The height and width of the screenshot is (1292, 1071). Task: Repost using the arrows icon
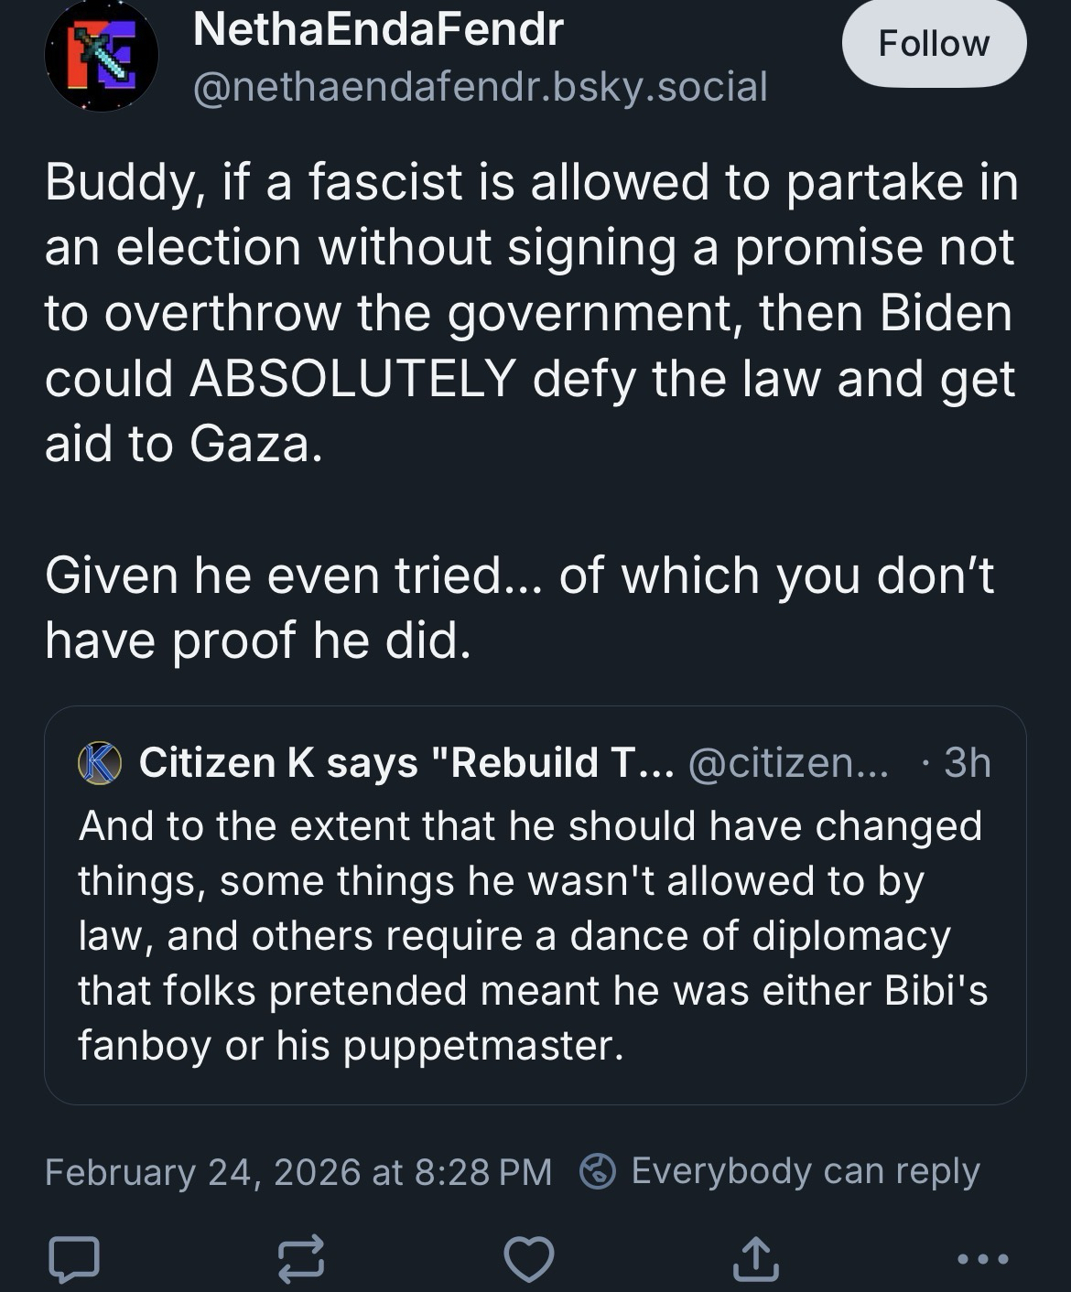301,1257
